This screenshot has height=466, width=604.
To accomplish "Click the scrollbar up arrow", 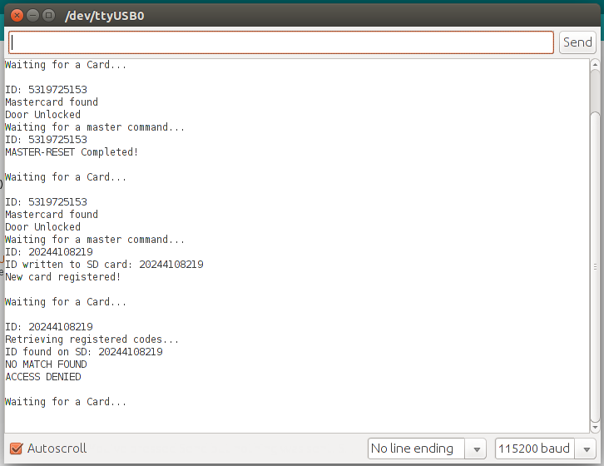I will [x=595, y=64].
